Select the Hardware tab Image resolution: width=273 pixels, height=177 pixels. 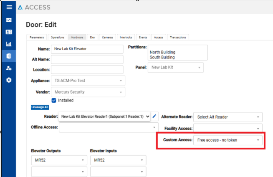pyautogui.click(x=77, y=37)
